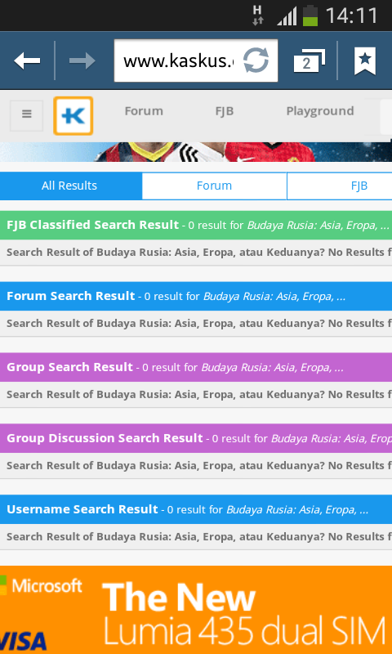Tap the battery status icon

pos(310,16)
